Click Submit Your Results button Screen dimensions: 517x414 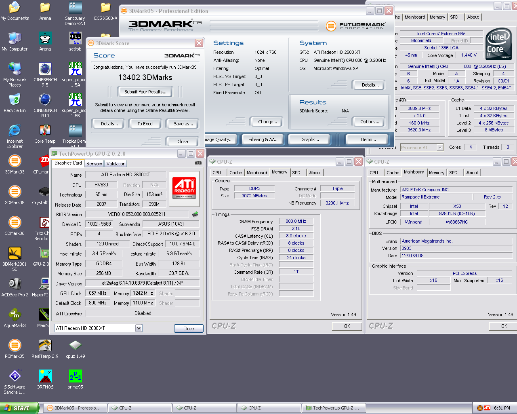pos(145,92)
